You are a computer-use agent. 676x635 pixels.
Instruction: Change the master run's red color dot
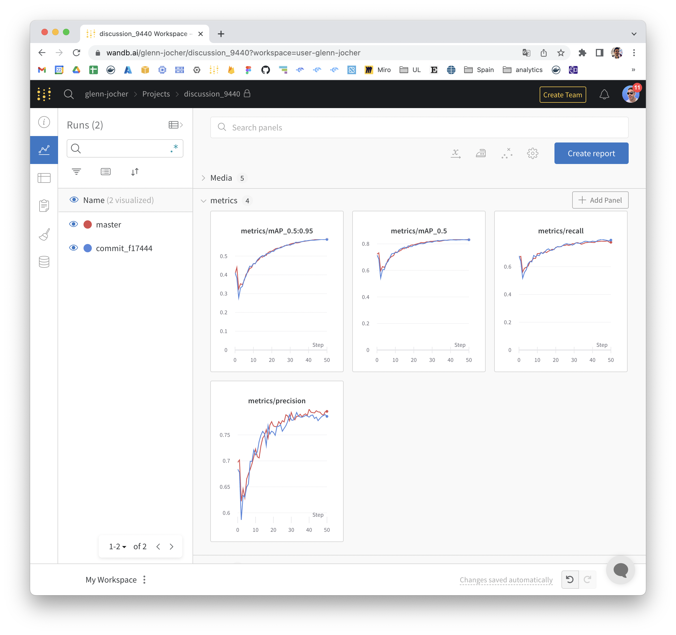pyautogui.click(x=87, y=224)
